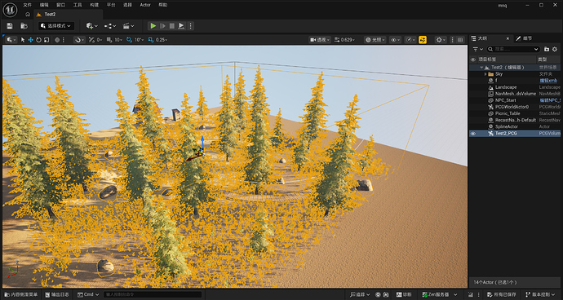Toggle scale snapping icon
The width and height of the screenshot is (563, 300).
tap(151, 40)
